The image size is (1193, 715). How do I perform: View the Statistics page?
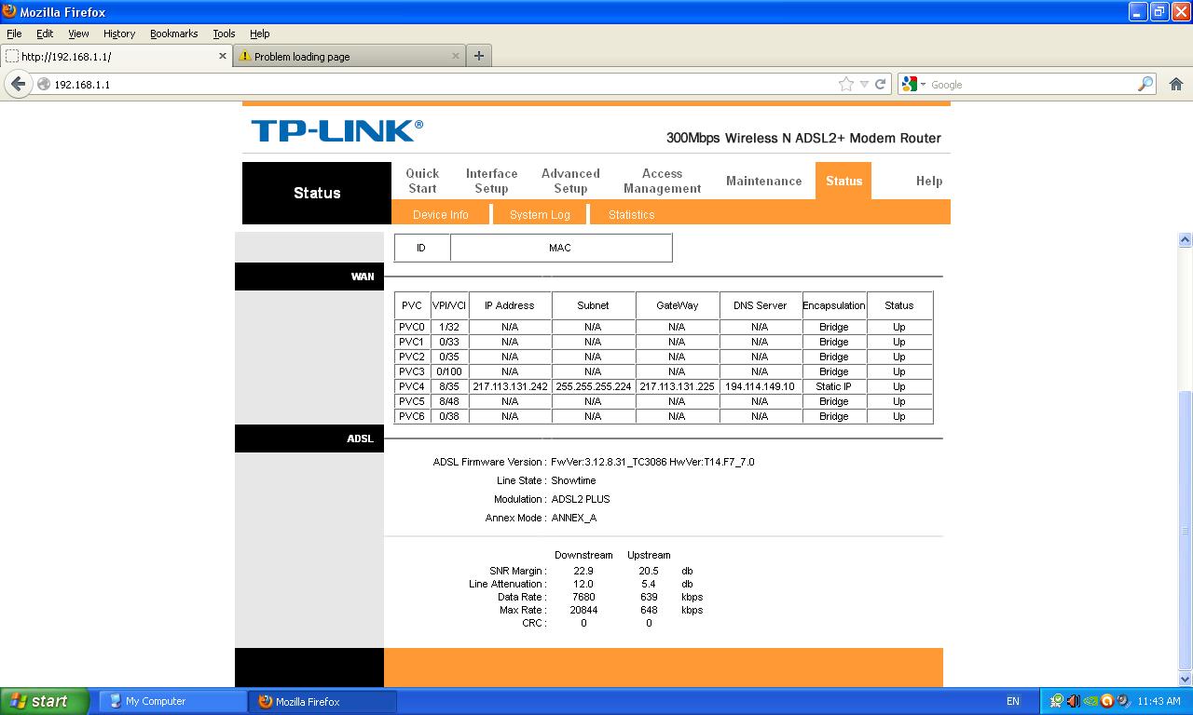631,214
